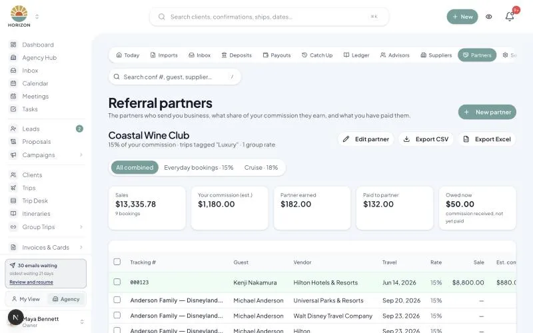This screenshot has width=533, height=333.
Task: Click the Tracking # column header
Action: [x=143, y=262]
